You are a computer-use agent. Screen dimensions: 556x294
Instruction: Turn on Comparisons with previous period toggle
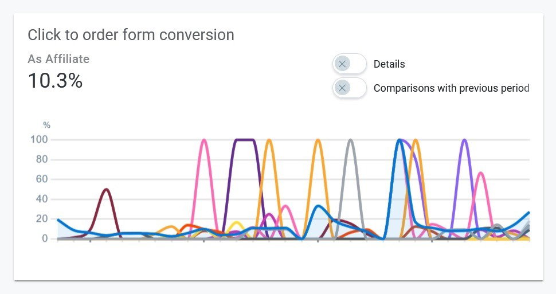(x=349, y=88)
